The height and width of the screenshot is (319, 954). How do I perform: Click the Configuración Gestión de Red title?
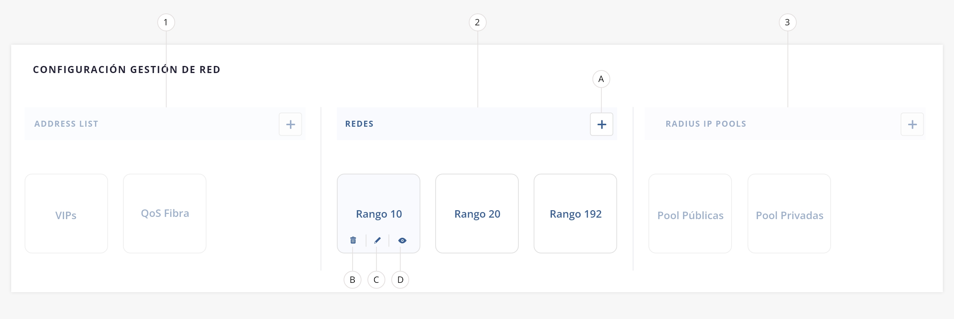(127, 70)
